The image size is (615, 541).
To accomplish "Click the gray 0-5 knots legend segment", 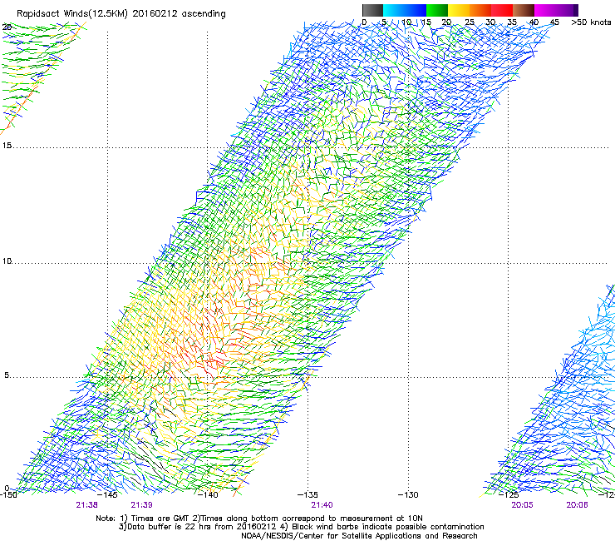I will coord(372,10).
